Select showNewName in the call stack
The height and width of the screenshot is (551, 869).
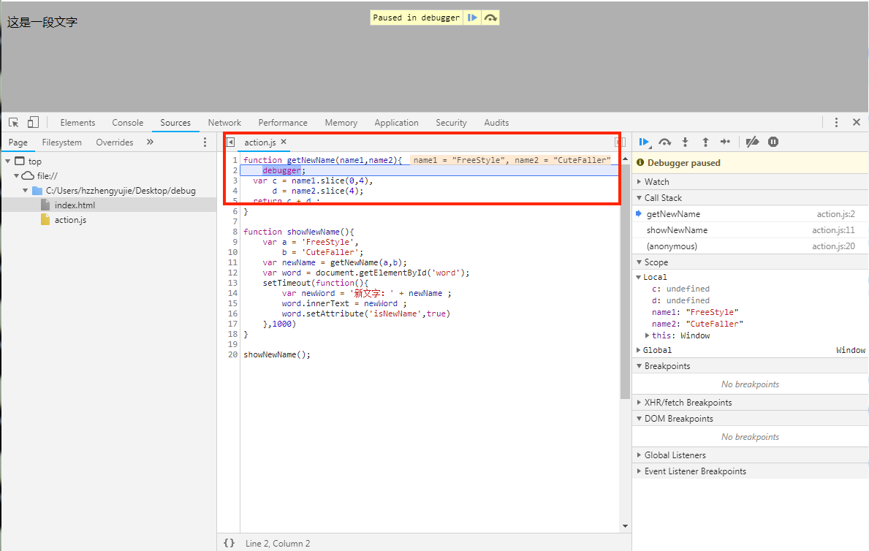pyautogui.click(x=677, y=230)
